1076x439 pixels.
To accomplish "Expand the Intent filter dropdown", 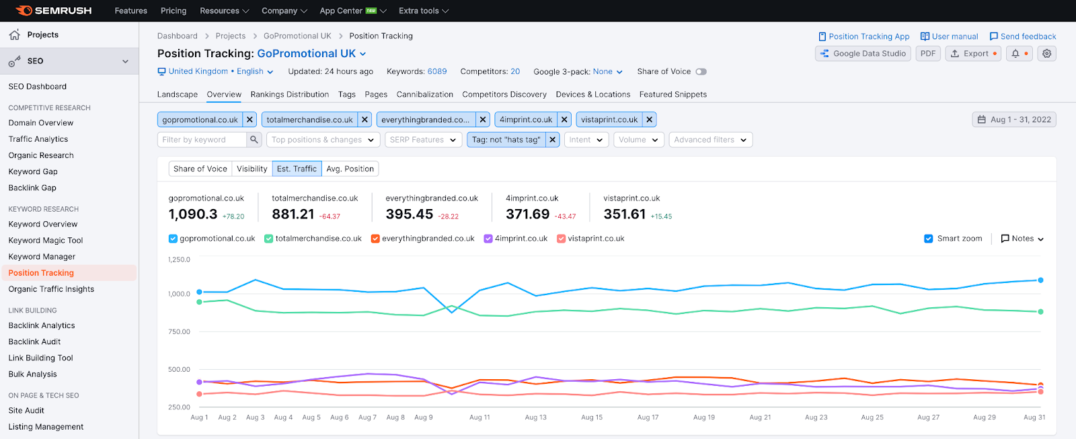I will (586, 140).
